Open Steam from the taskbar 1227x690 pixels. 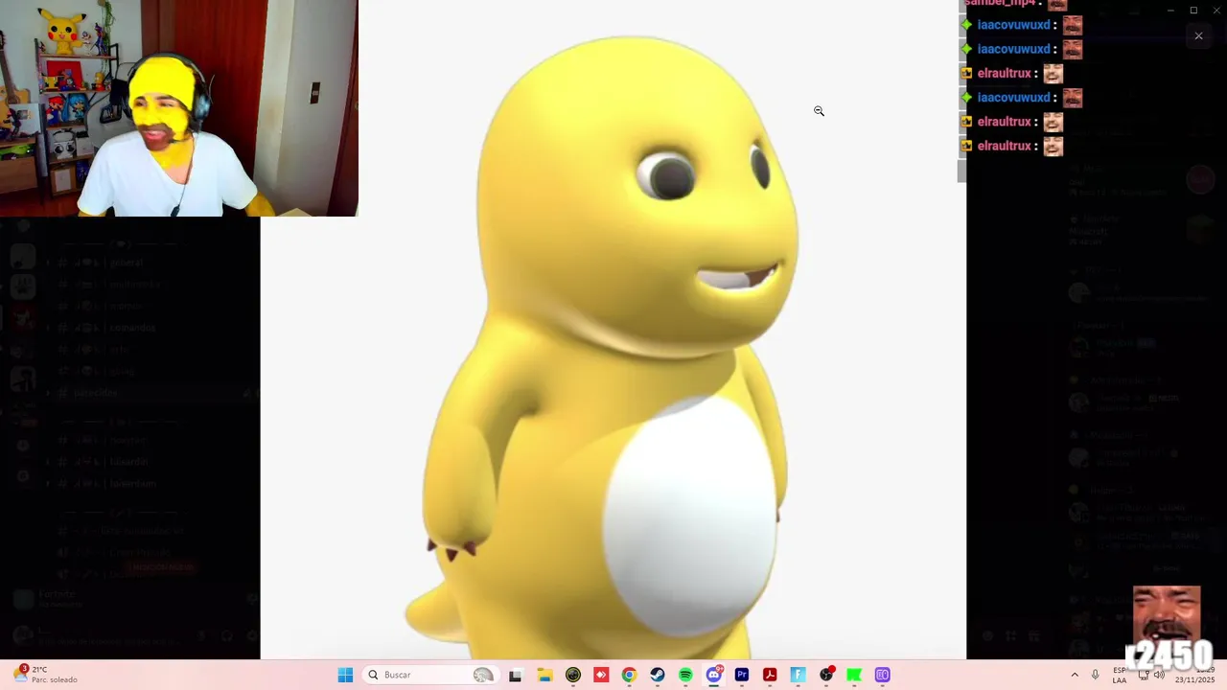coord(658,675)
